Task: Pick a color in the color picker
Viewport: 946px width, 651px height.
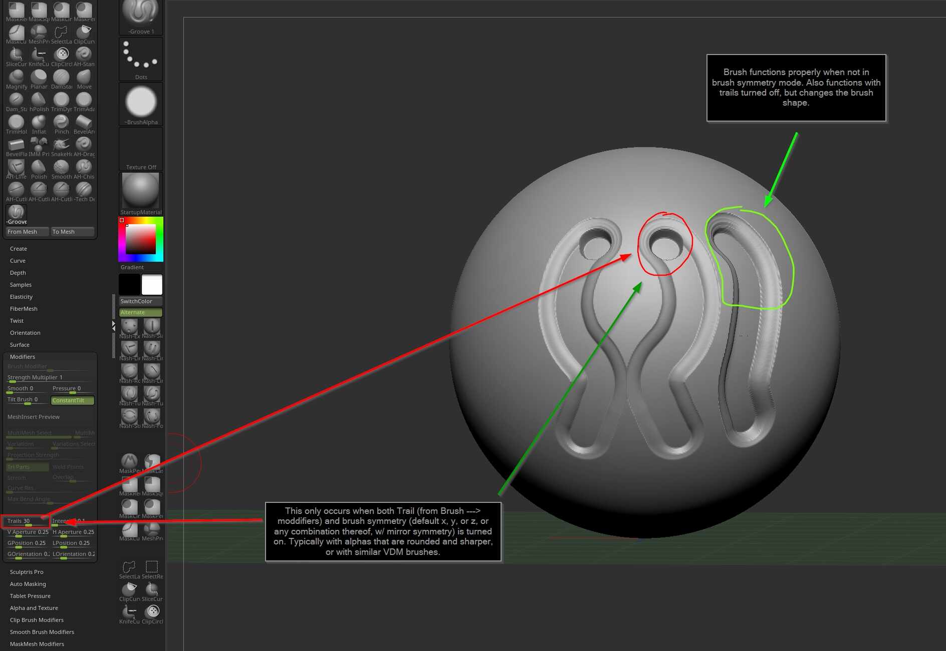Action: tap(141, 239)
